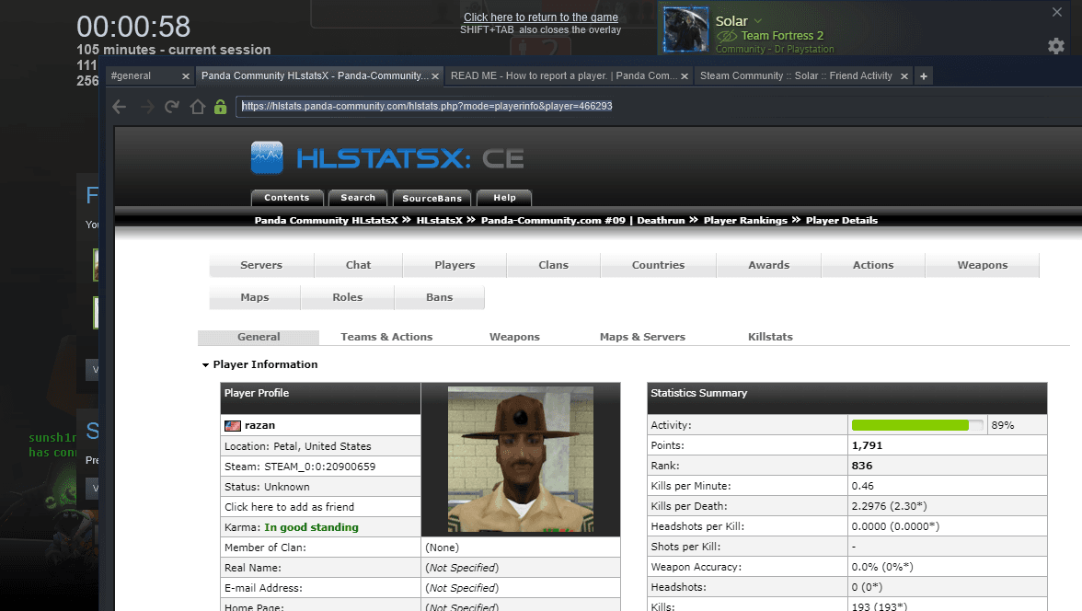Select the Killstats tab
Viewport: 1082px width, 611px height.
pyautogui.click(x=770, y=337)
